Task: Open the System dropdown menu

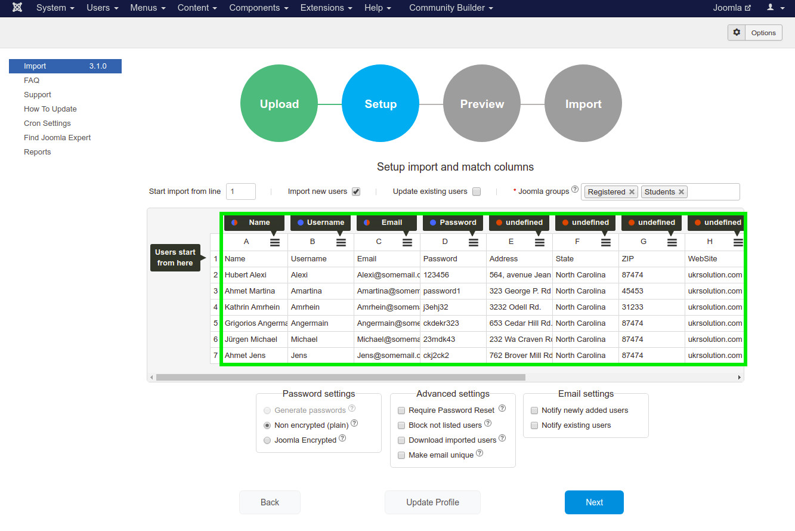Action: click(x=55, y=8)
